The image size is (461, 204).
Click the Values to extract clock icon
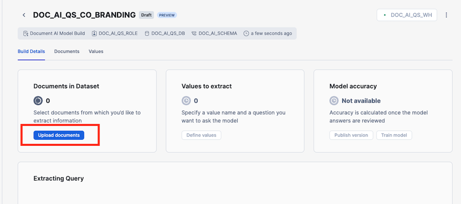pos(186,100)
